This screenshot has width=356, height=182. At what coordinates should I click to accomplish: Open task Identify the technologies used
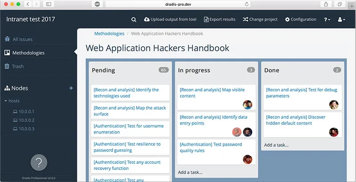(130, 93)
